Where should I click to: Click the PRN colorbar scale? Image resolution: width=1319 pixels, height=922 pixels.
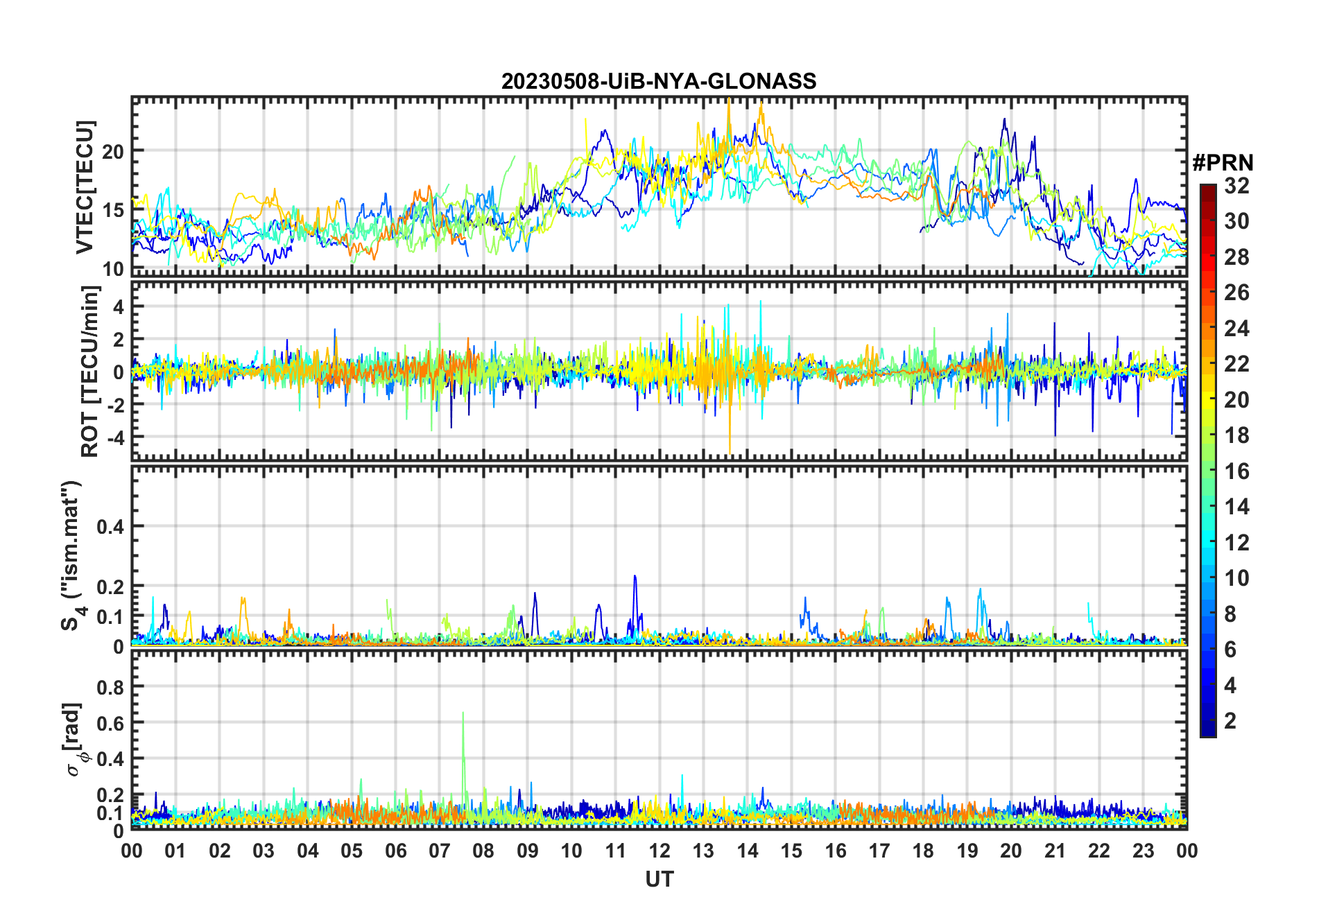(x=1208, y=460)
